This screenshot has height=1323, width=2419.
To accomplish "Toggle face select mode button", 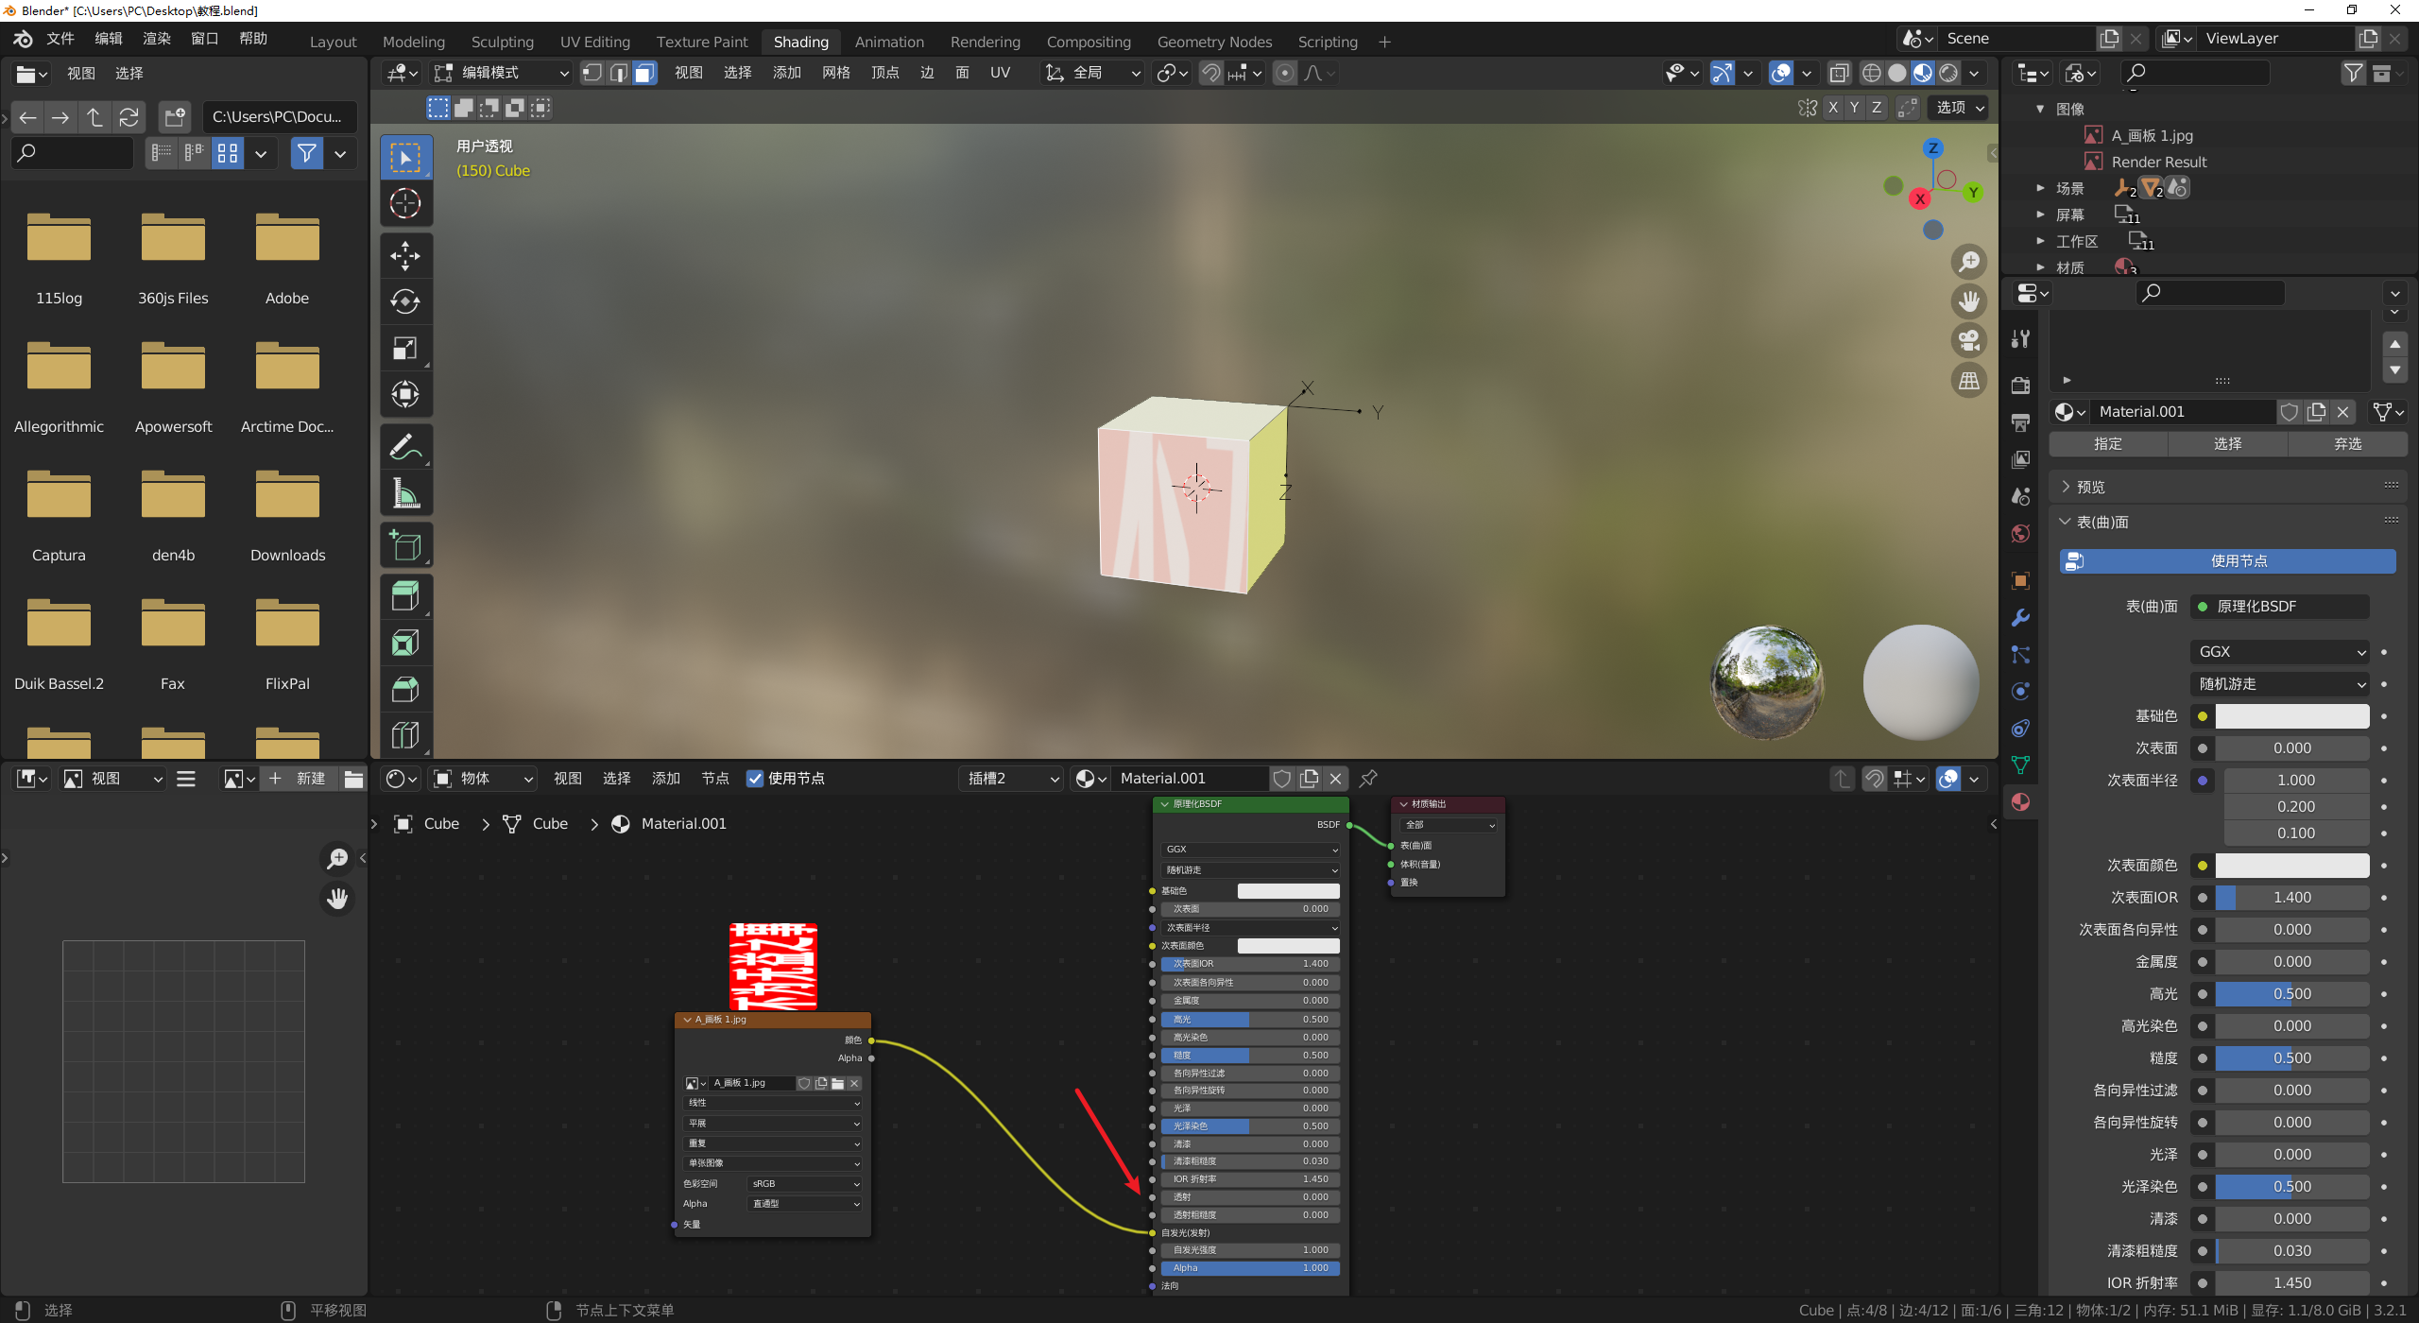I will pyautogui.click(x=644, y=73).
